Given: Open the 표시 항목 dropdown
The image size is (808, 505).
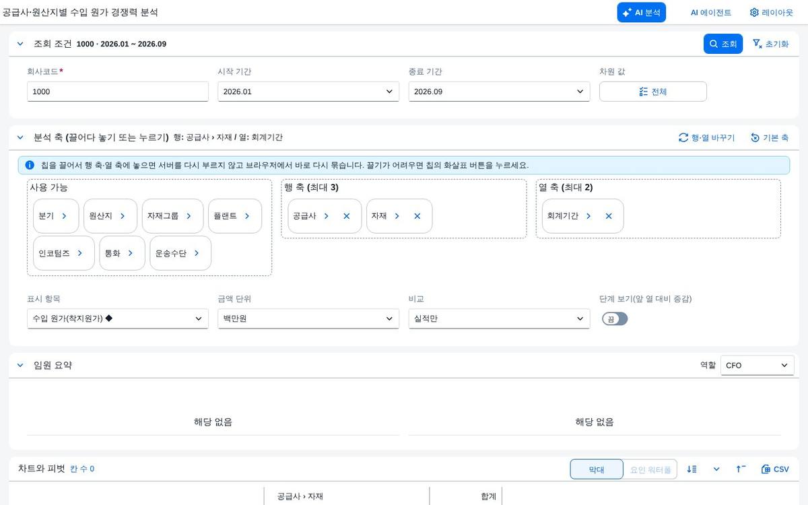Looking at the screenshot, I should click(x=118, y=318).
